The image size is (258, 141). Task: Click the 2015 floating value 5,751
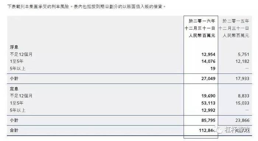(243, 54)
